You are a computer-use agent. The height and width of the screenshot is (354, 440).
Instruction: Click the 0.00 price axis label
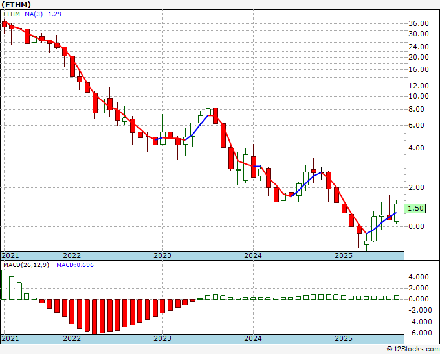coord(416,226)
